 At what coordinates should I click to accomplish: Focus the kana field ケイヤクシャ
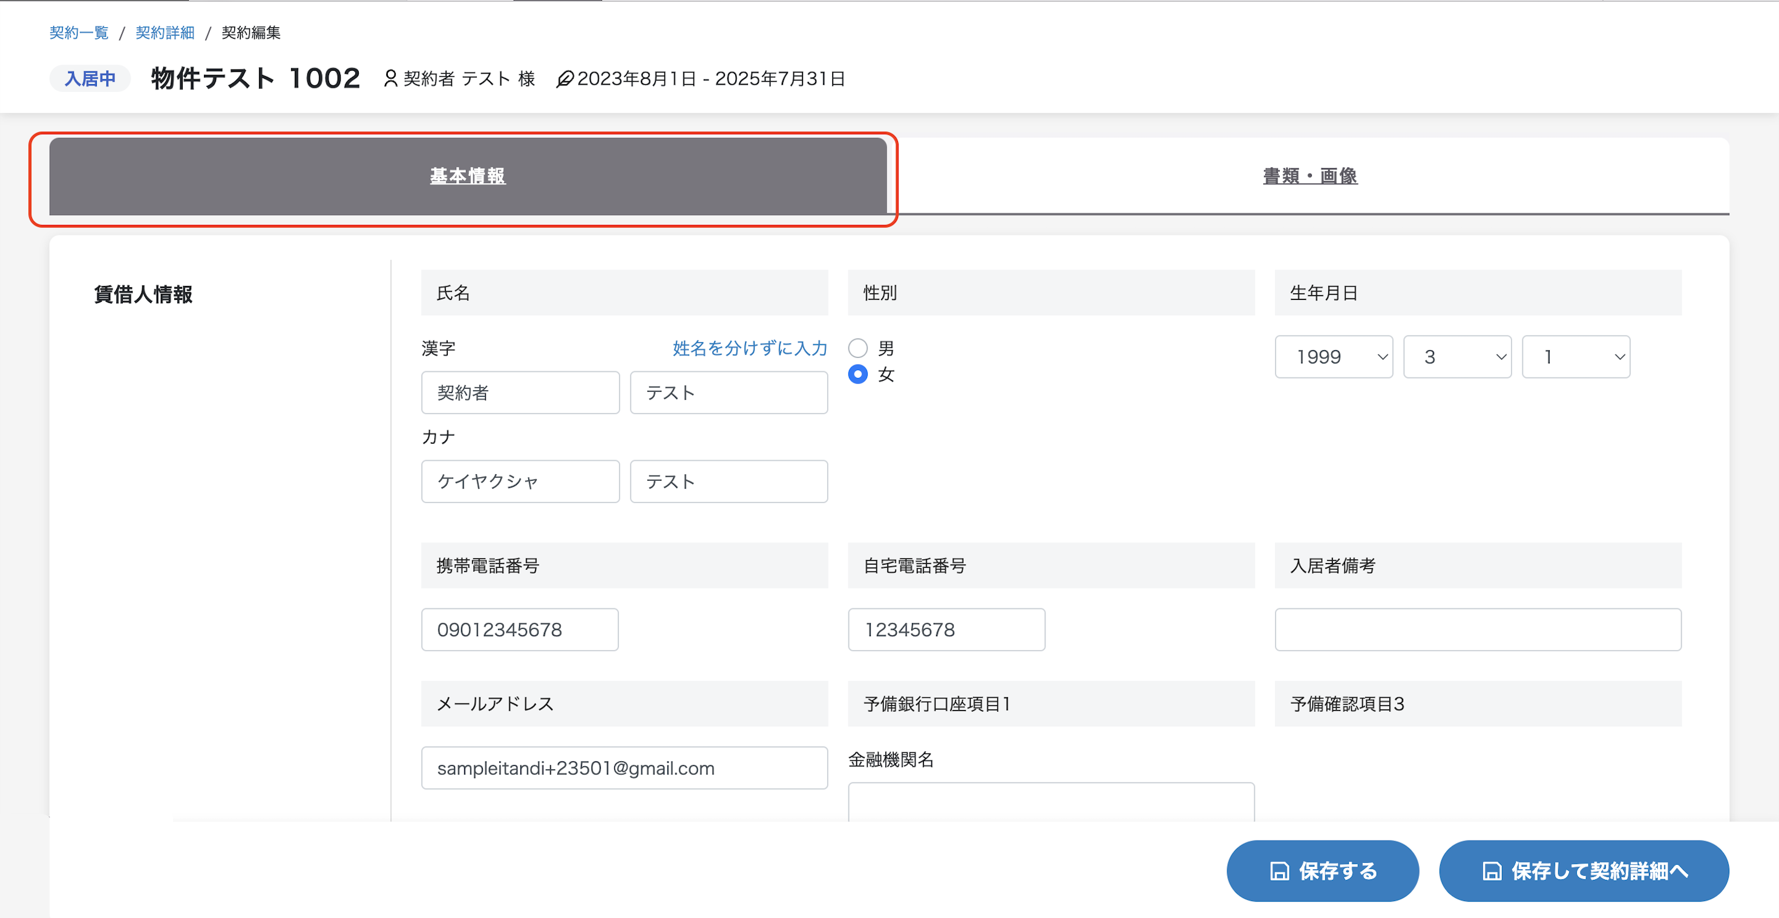pos(520,481)
